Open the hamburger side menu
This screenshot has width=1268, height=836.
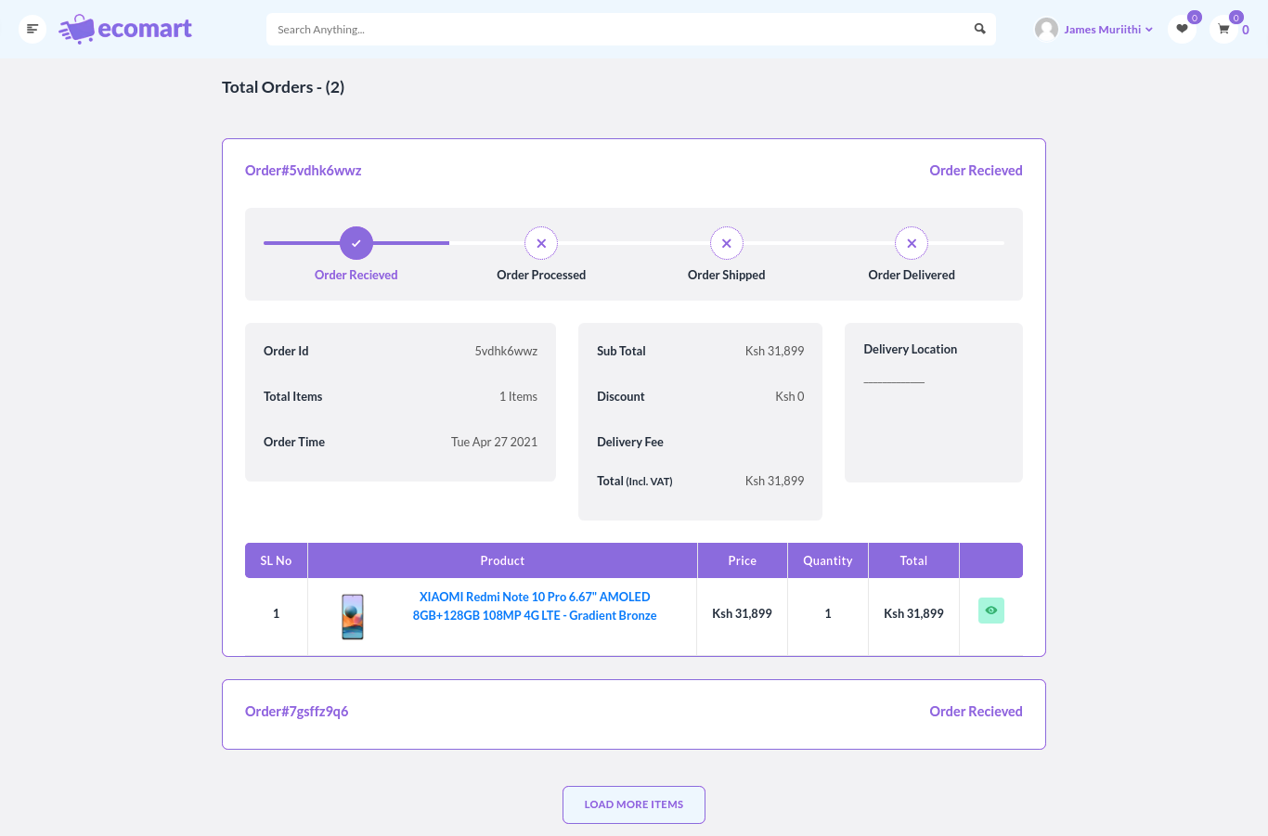[x=32, y=29]
